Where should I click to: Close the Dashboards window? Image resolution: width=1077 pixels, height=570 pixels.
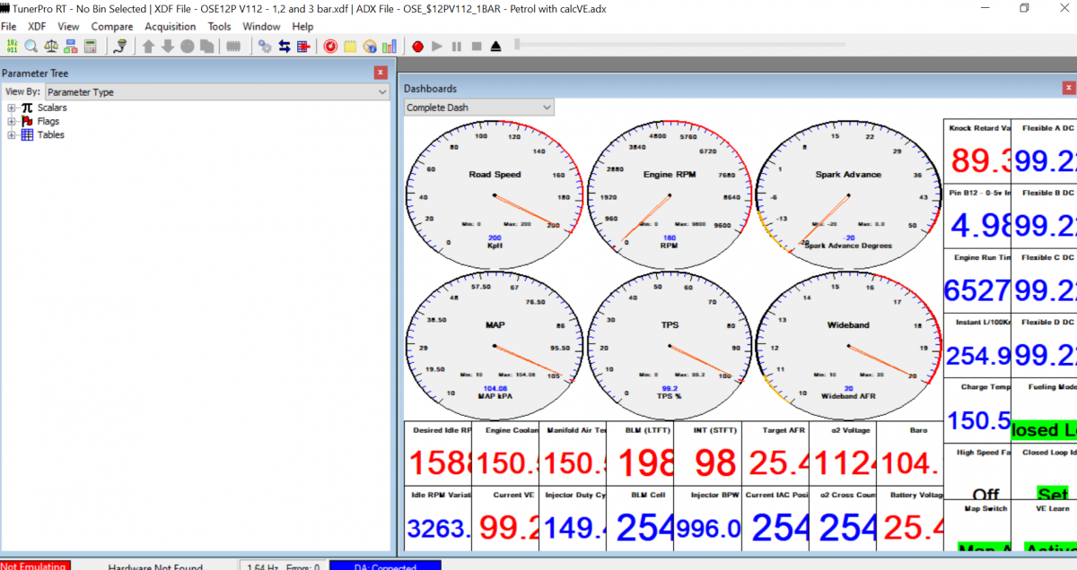coord(1070,88)
